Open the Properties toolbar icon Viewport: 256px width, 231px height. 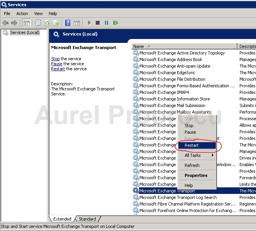click(38, 23)
